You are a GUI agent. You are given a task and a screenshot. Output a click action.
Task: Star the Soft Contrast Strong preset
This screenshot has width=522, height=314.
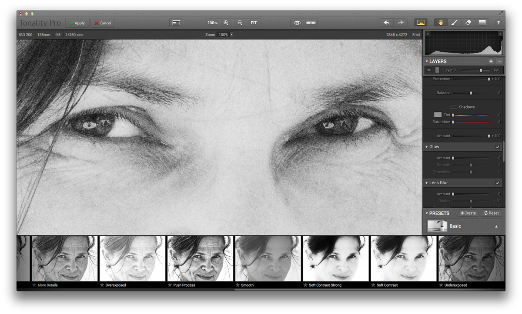(305, 285)
